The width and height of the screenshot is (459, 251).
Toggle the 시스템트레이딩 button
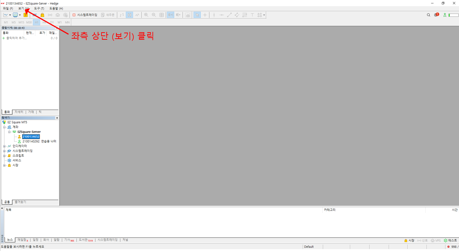pyautogui.click(x=85, y=15)
